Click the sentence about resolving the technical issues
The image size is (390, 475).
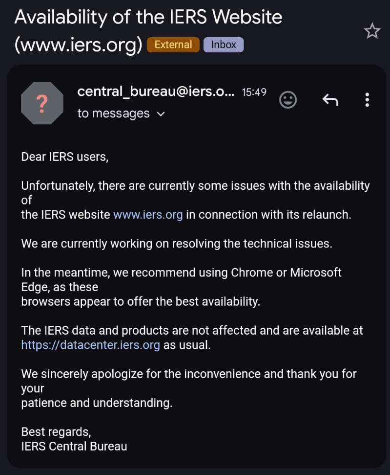(x=177, y=244)
